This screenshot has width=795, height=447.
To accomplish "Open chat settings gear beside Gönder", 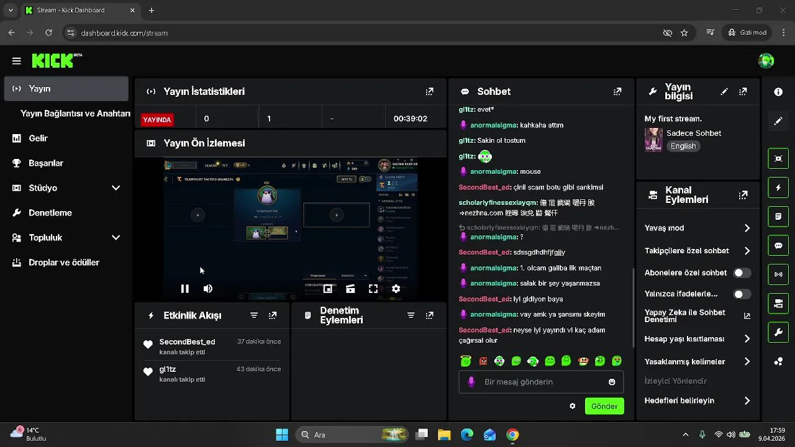I will (x=572, y=406).
